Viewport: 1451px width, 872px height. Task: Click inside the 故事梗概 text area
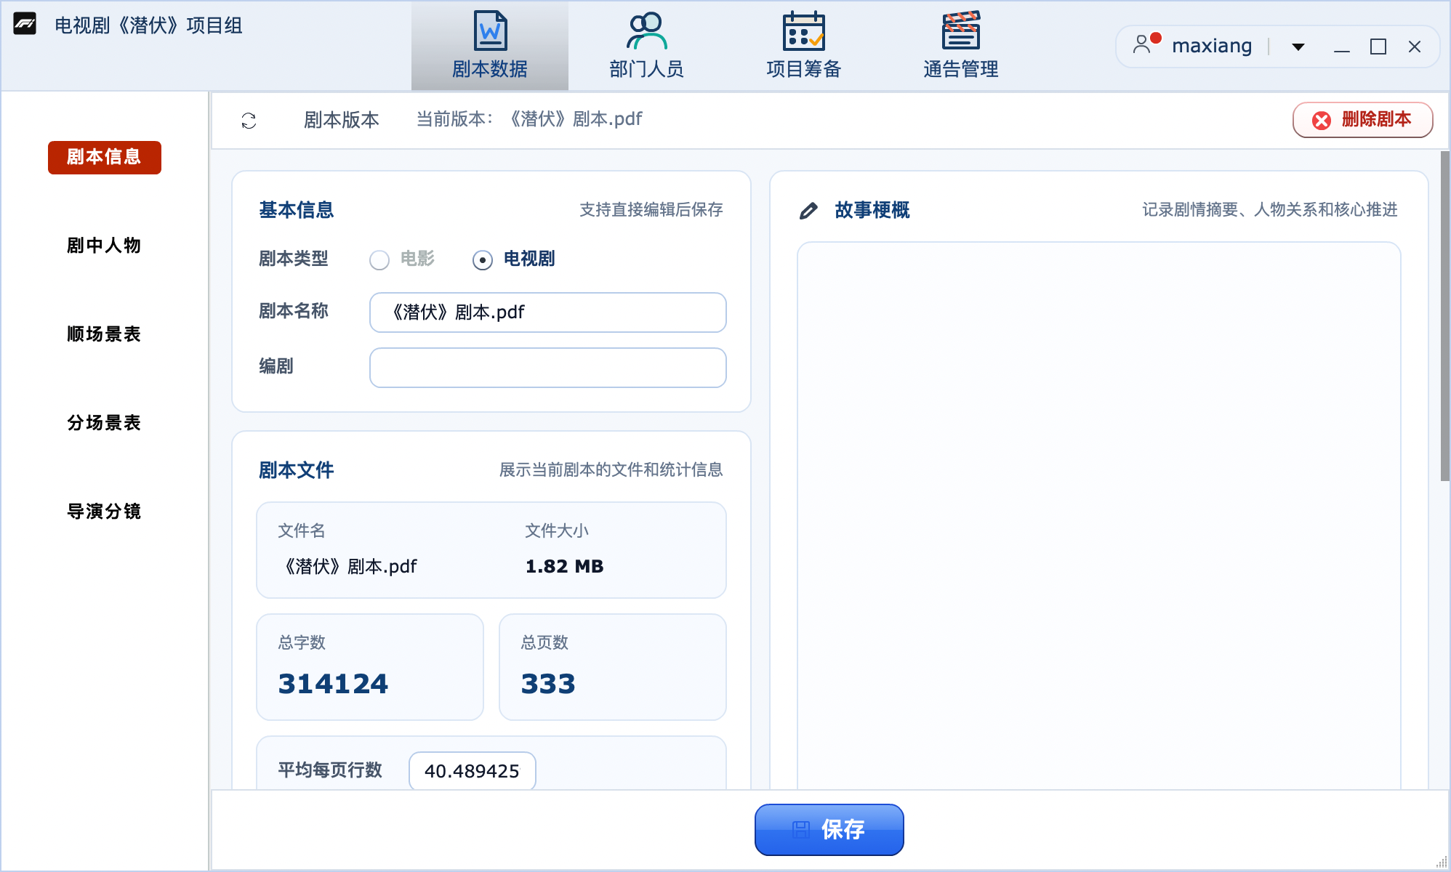click(x=1098, y=516)
